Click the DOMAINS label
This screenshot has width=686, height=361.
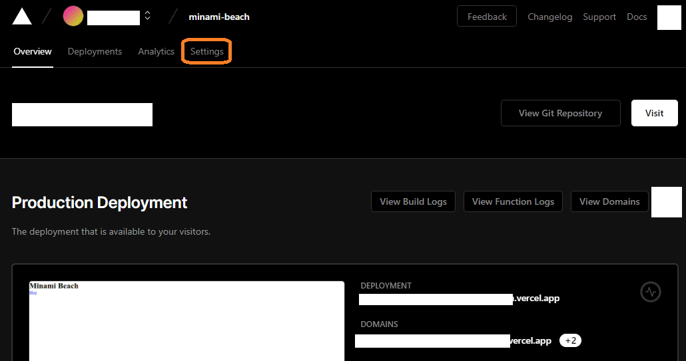(x=380, y=324)
